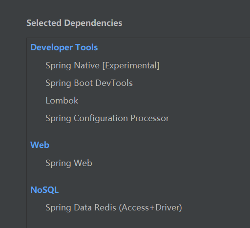Image resolution: width=250 pixels, height=228 pixels.
Task: Select Spring Boot DevTools in list
Action: point(89,83)
